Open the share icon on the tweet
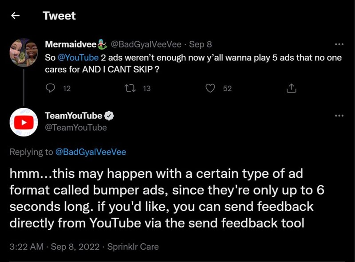The width and height of the screenshot is (355, 262). [292, 88]
